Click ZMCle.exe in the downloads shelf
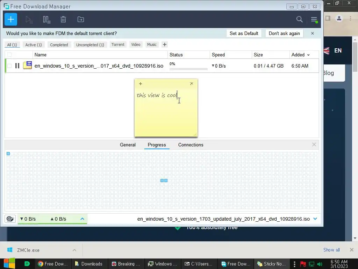This screenshot has width=358, height=269. pyautogui.click(x=28, y=250)
